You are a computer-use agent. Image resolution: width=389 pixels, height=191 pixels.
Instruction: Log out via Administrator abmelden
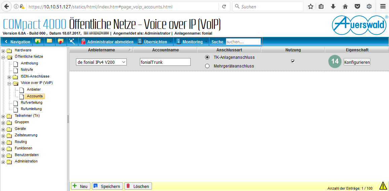[107, 42]
